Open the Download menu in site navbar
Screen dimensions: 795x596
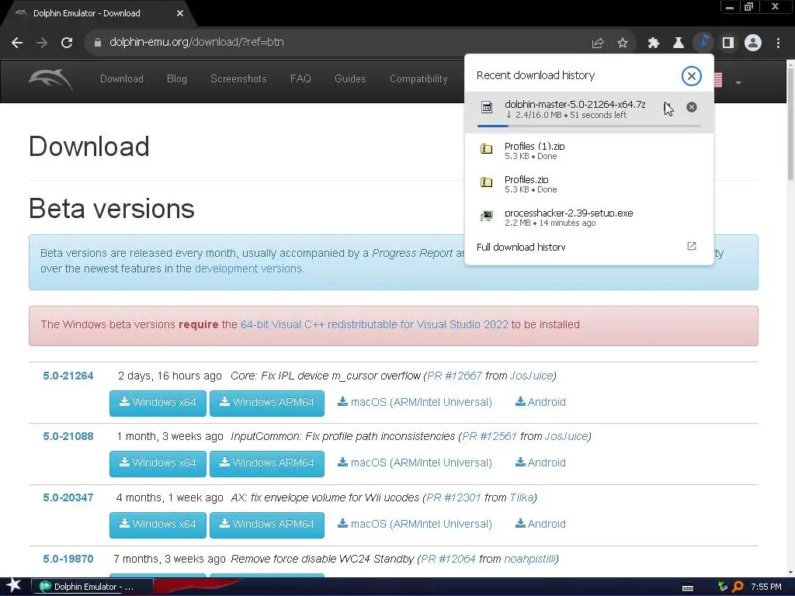point(122,79)
